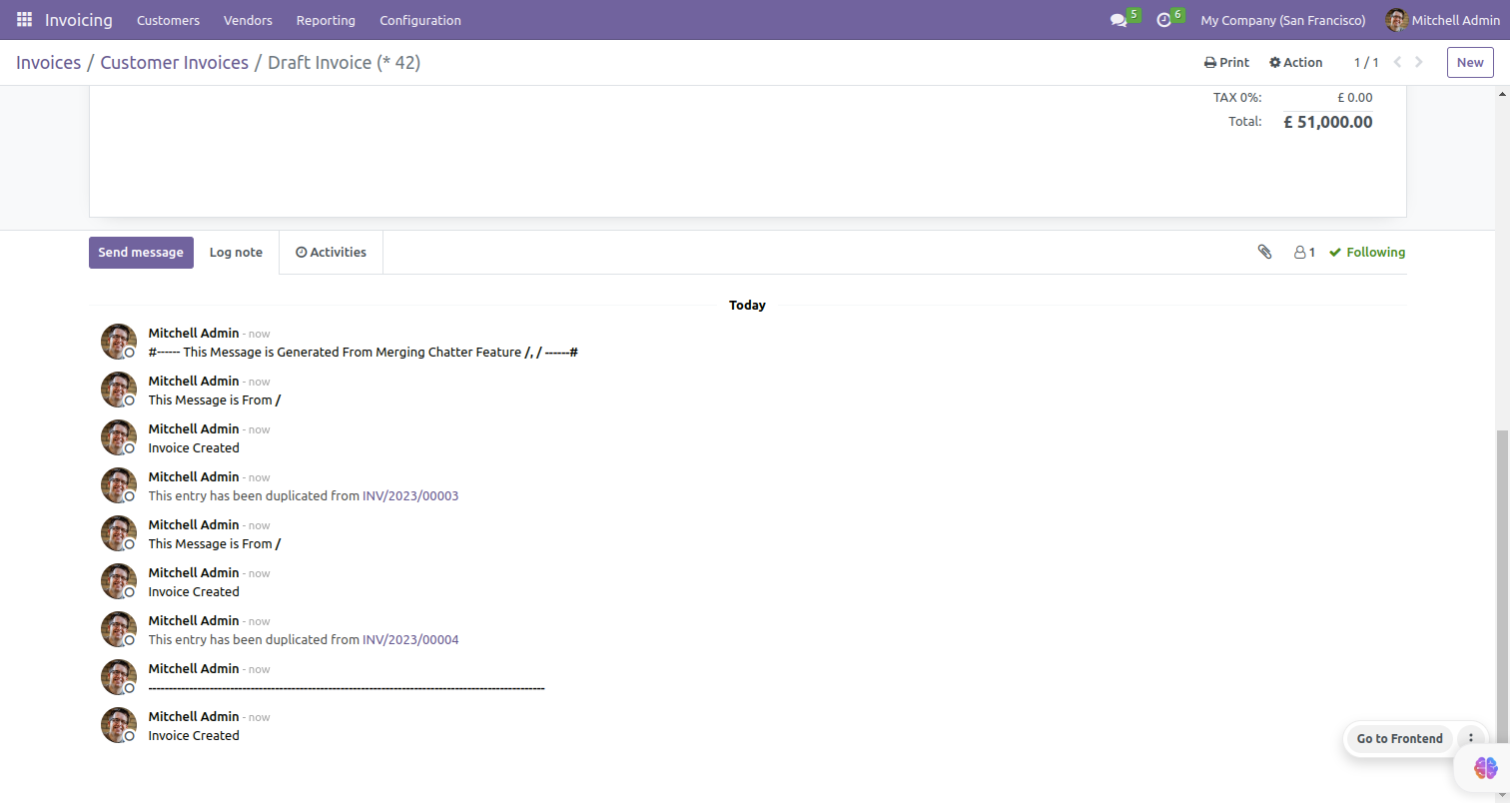1510x803 pixels.
Task: Click the Send message button
Action: click(141, 253)
